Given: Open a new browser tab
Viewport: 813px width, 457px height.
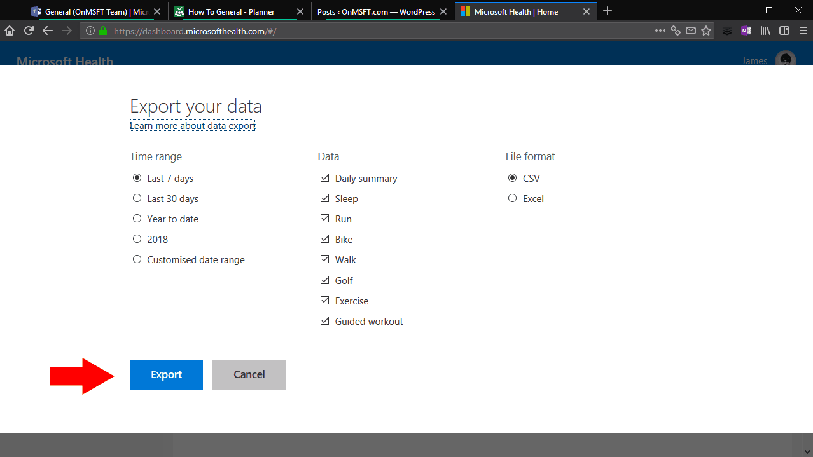Looking at the screenshot, I should click(608, 11).
